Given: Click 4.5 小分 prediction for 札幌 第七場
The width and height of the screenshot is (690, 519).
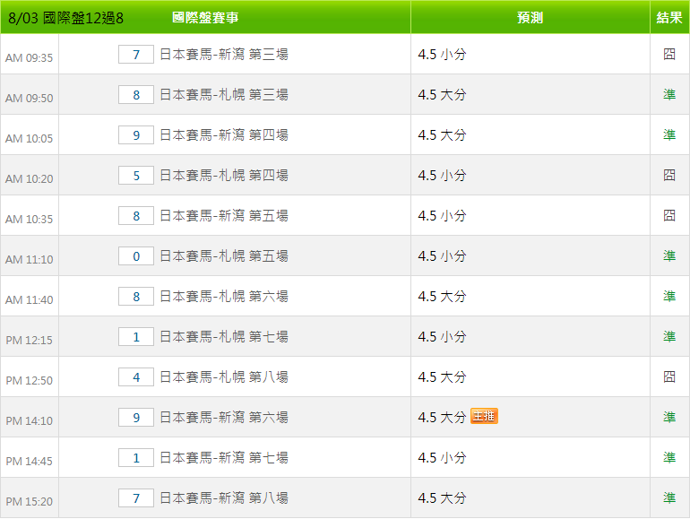Looking at the screenshot, I should tap(443, 337).
